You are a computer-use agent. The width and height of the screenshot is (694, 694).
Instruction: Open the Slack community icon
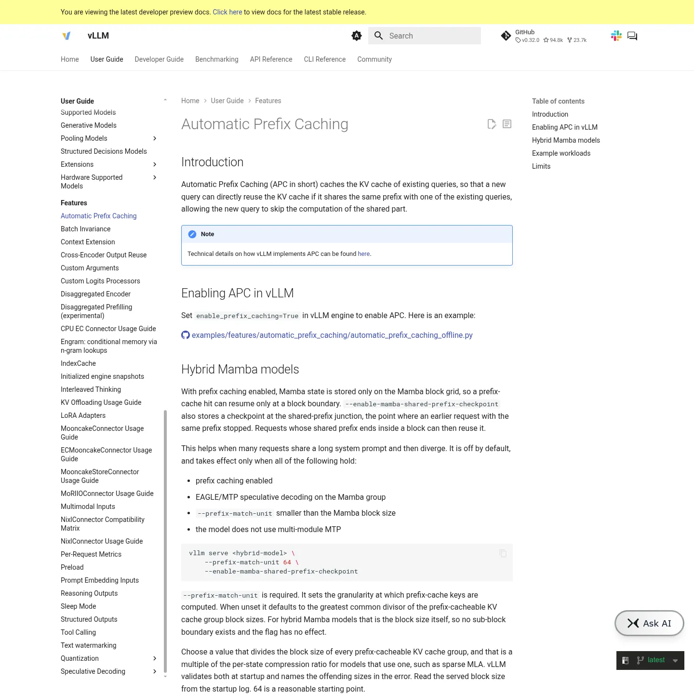(x=616, y=36)
